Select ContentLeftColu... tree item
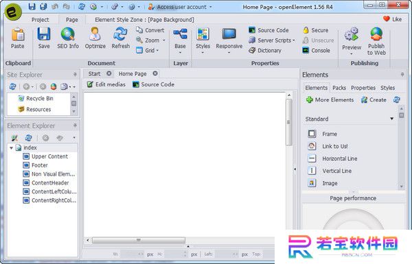The image size is (412, 264). coord(49,191)
